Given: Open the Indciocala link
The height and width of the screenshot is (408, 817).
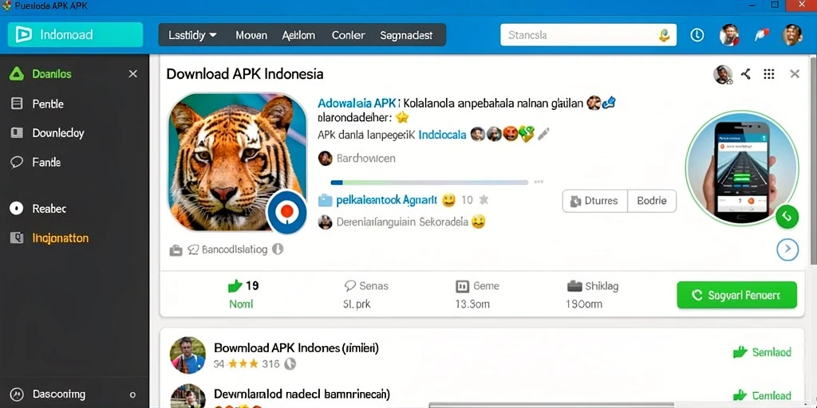Looking at the screenshot, I should click(442, 134).
